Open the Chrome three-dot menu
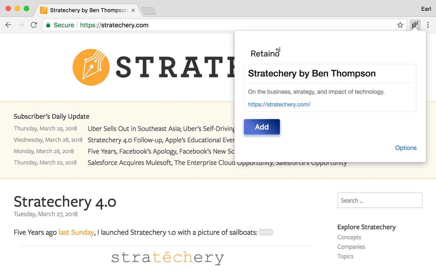Image resolution: width=436 pixels, height=272 pixels. coord(428,25)
